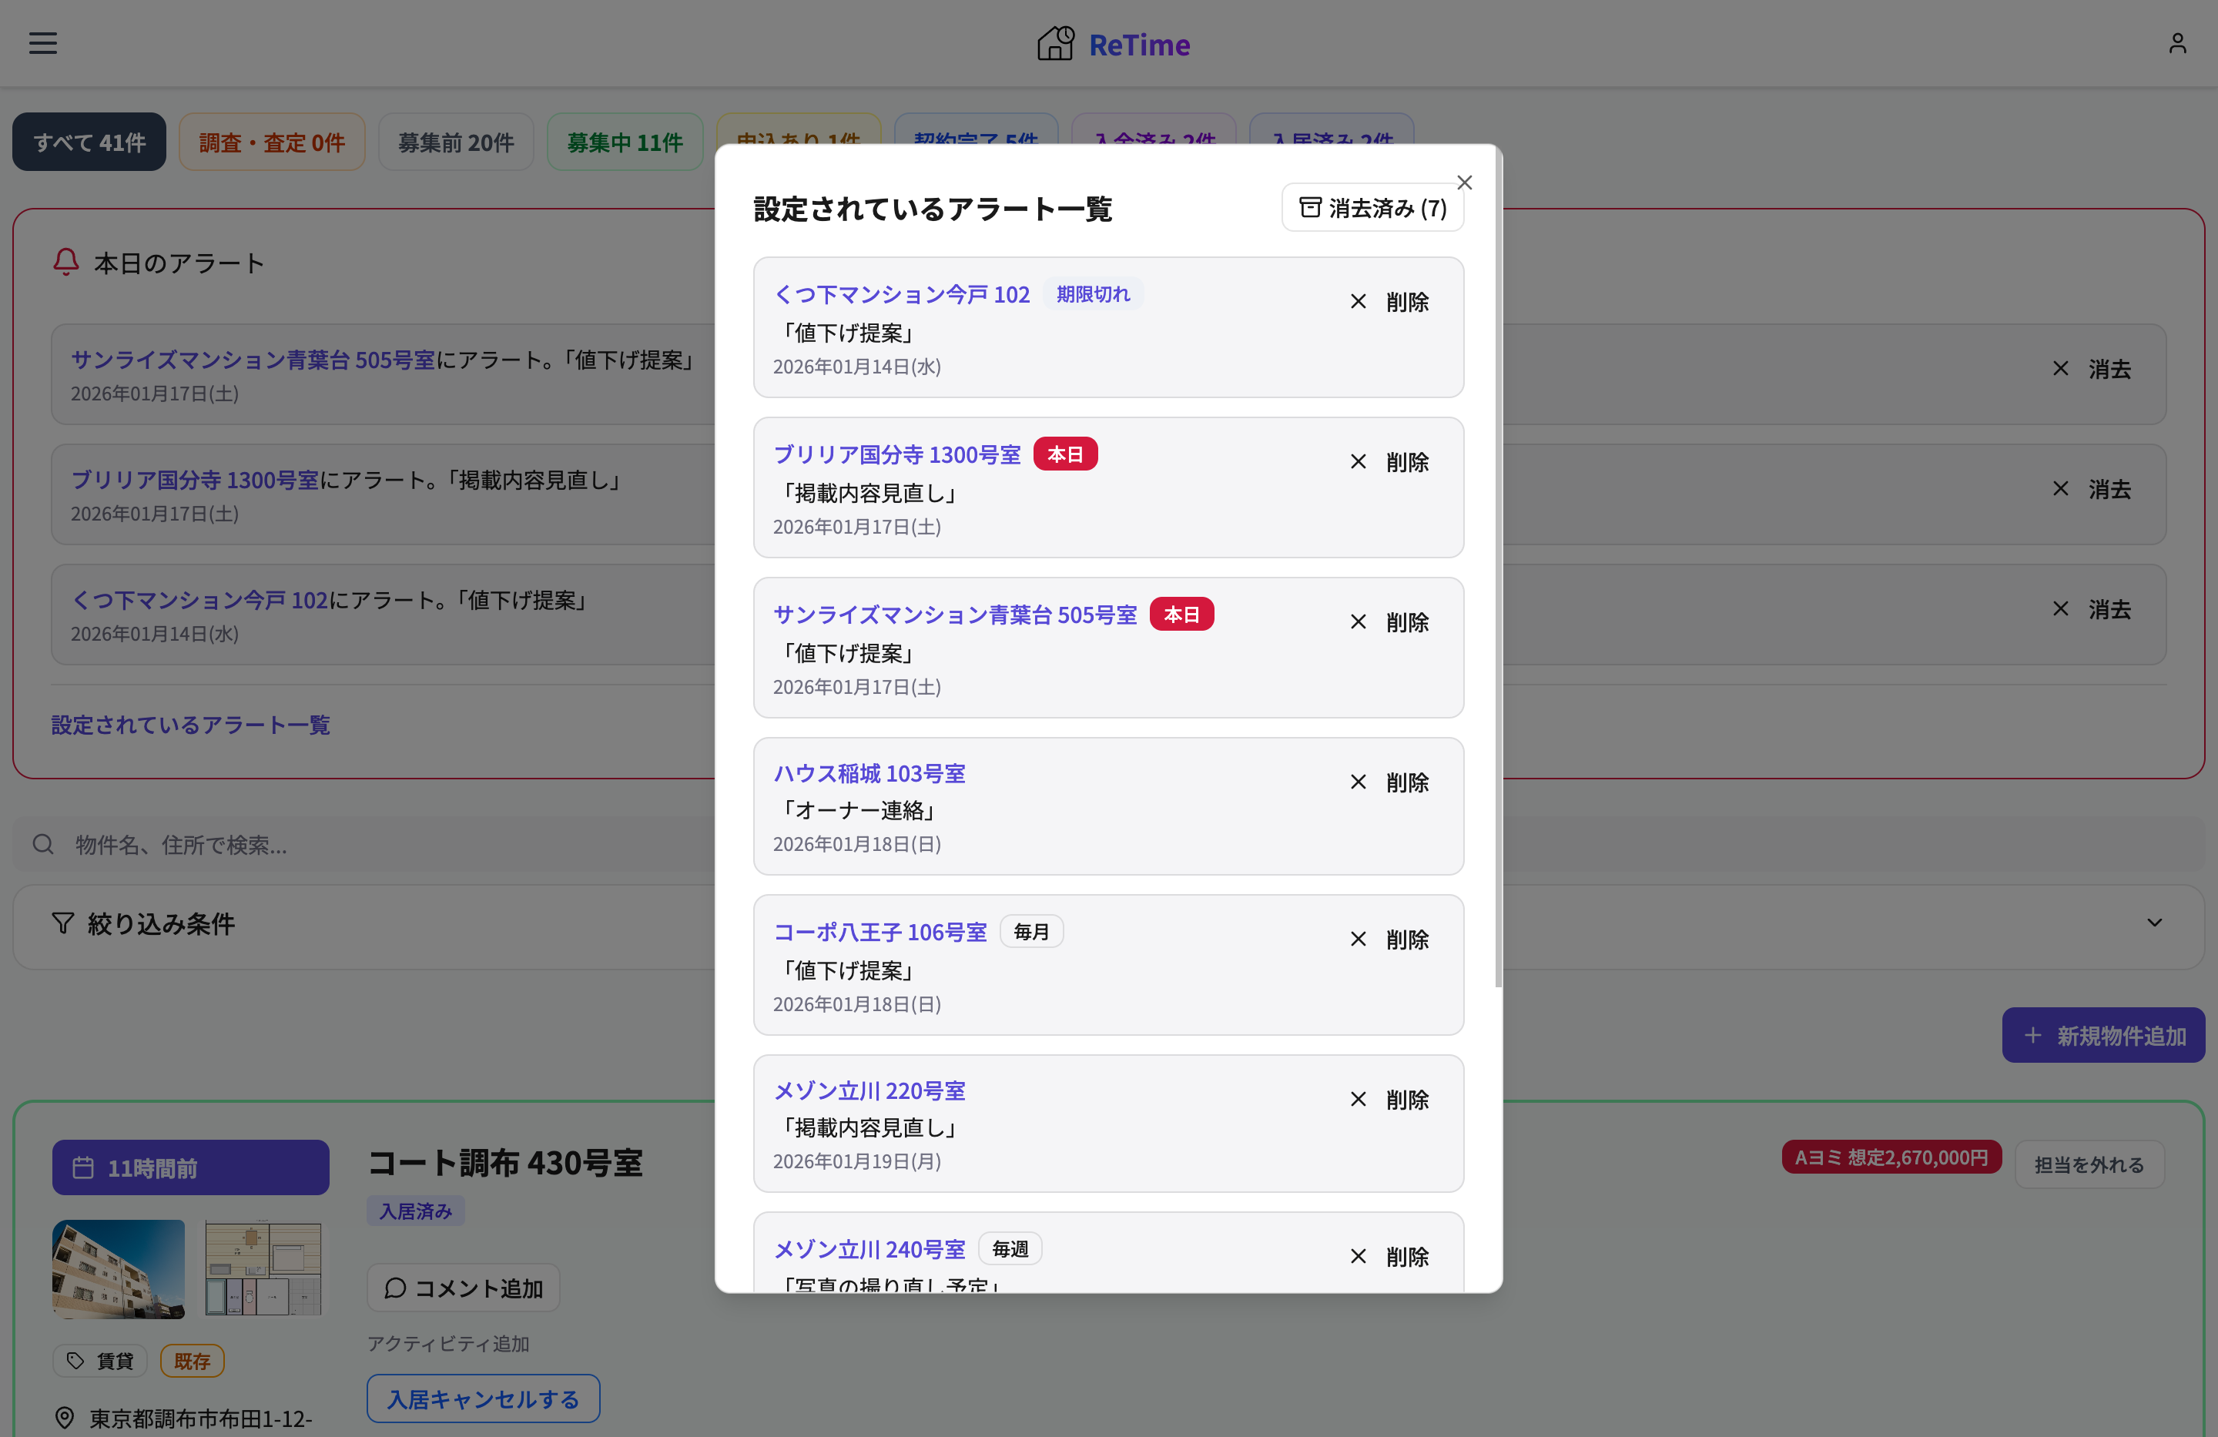
Task: Switch to the 募集中 11件 filter tab
Action: (625, 142)
